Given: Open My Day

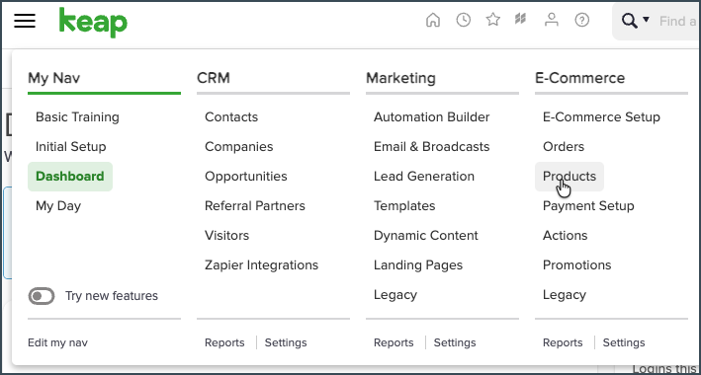Looking at the screenshot, I should (58, 206).
